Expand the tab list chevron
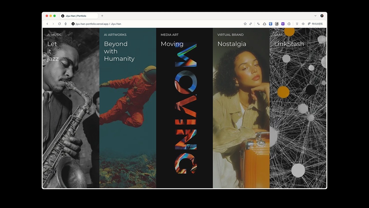 pos(315,16)
